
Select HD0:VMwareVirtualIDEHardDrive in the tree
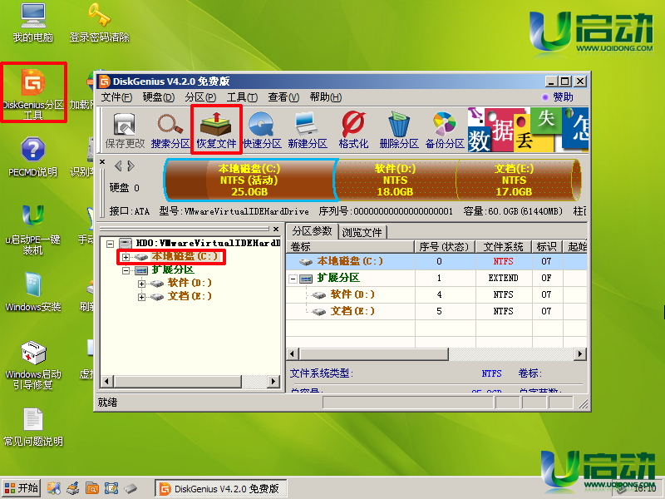[207, 243]
